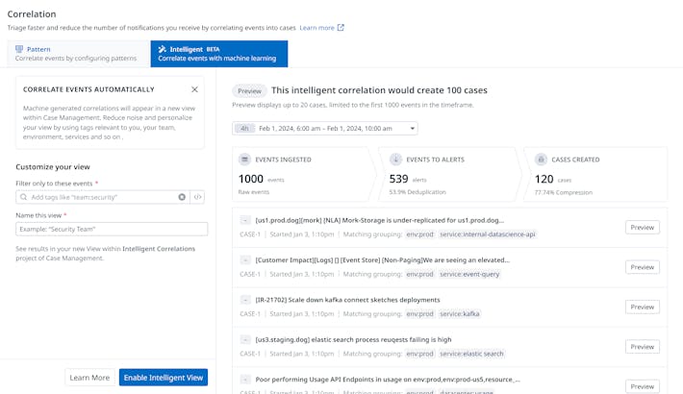
Task: Preview the elastic search process failing case
Action: [643, 347]
